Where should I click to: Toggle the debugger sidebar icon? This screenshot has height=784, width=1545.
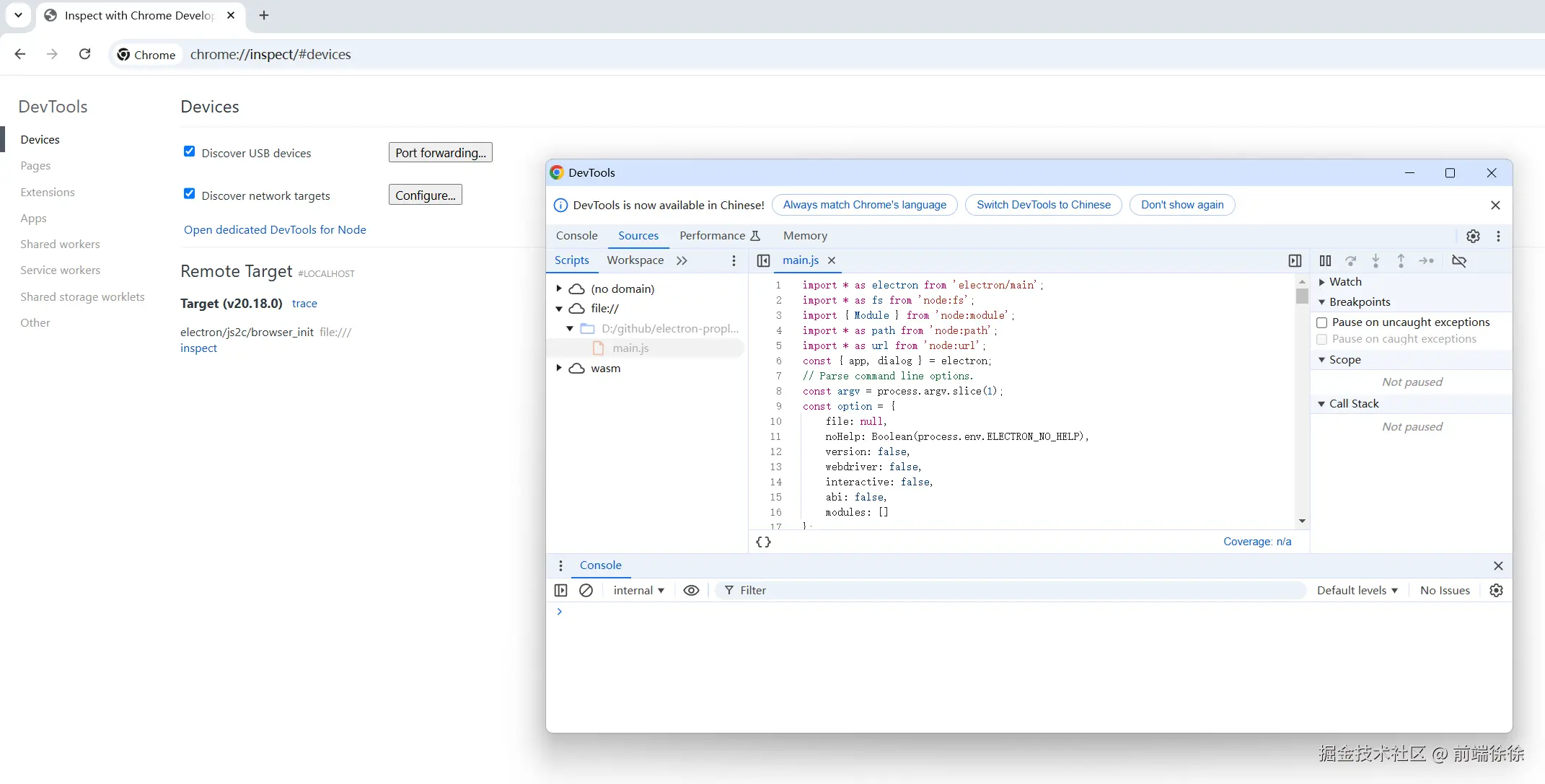pos(1295,260)
